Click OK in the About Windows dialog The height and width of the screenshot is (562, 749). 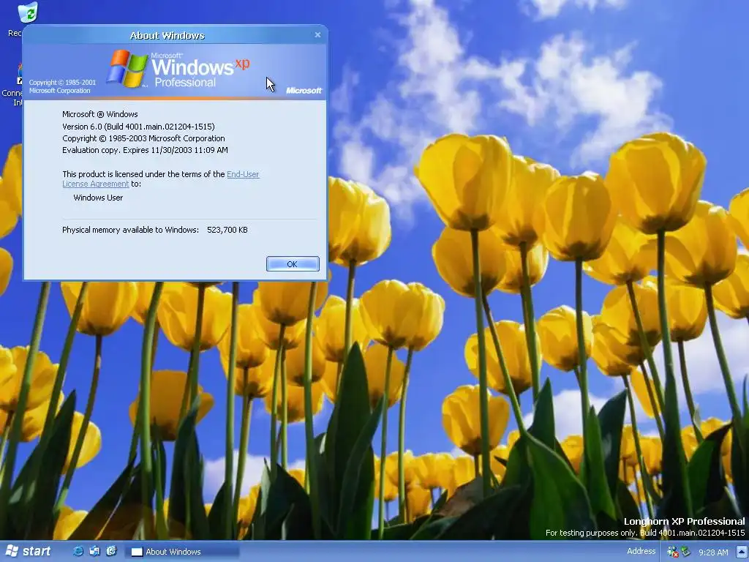pyautogui.click(x=293, y=263)
